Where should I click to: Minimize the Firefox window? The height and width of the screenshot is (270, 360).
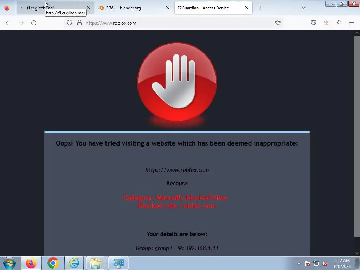[x=330, y=4]
